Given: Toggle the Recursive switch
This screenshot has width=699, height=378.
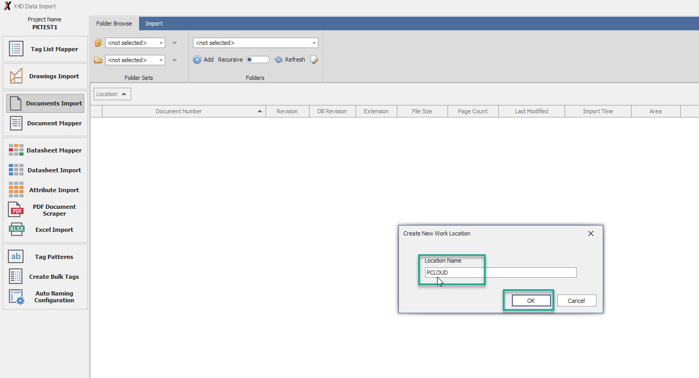Looking at the screenshot, I should 257,60.
